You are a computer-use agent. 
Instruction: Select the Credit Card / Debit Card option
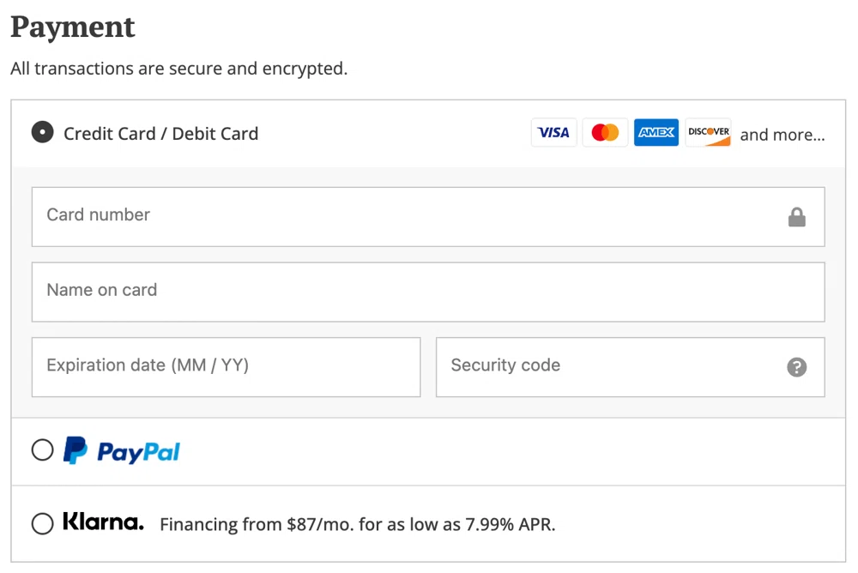click(42, 132)
